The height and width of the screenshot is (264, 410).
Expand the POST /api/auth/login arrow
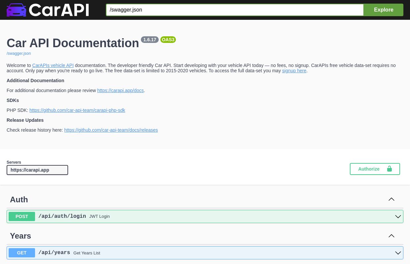click(x=398, y=216)
